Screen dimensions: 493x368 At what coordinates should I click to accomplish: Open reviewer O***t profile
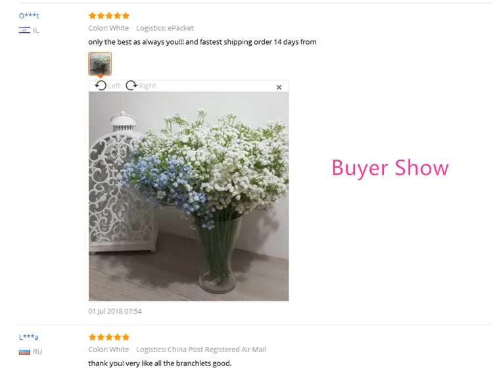coord(29,16)
